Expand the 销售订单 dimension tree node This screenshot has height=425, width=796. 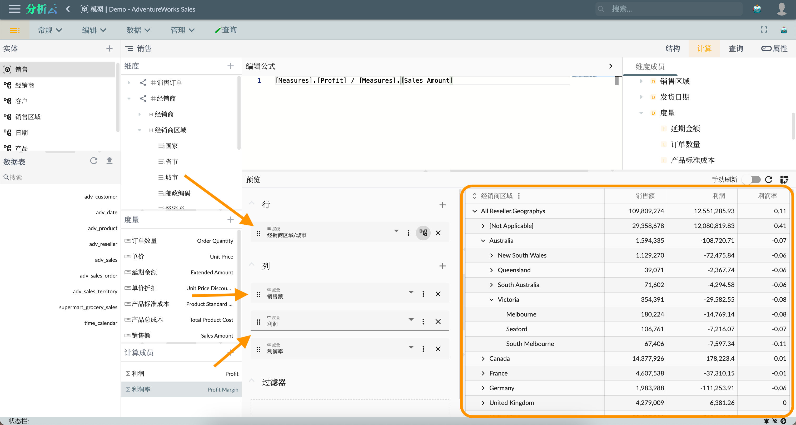[129, 82]
